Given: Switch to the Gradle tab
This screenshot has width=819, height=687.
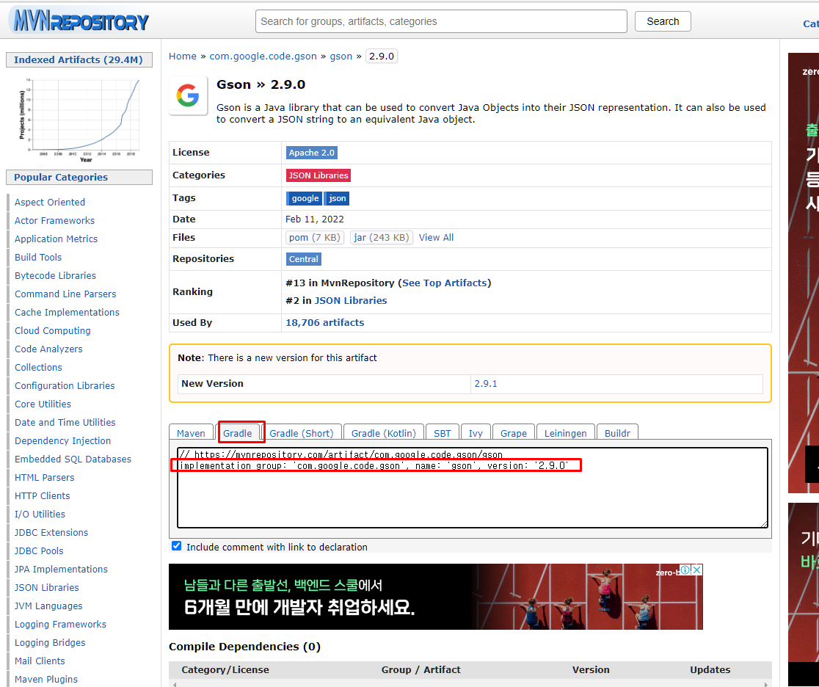Looking at the screenshot, I should (238, 433).
